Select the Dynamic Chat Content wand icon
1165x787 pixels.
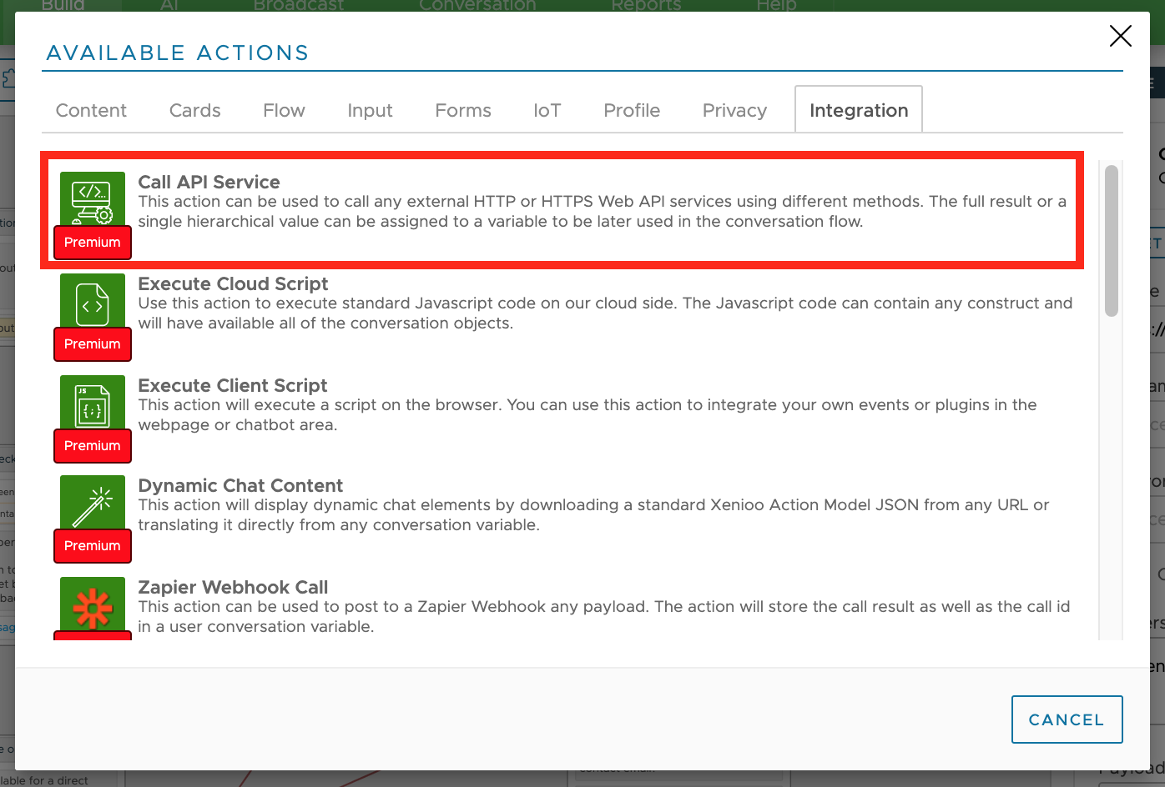[93, 504]
